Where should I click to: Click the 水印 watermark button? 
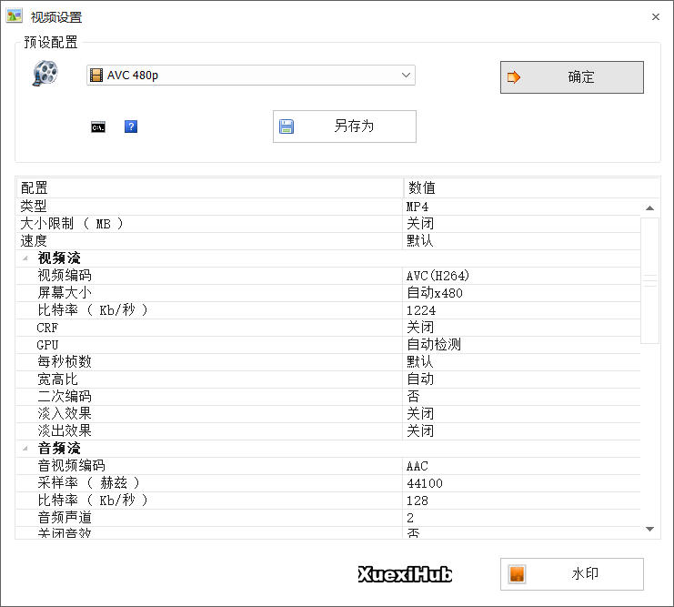click(571, 574)
